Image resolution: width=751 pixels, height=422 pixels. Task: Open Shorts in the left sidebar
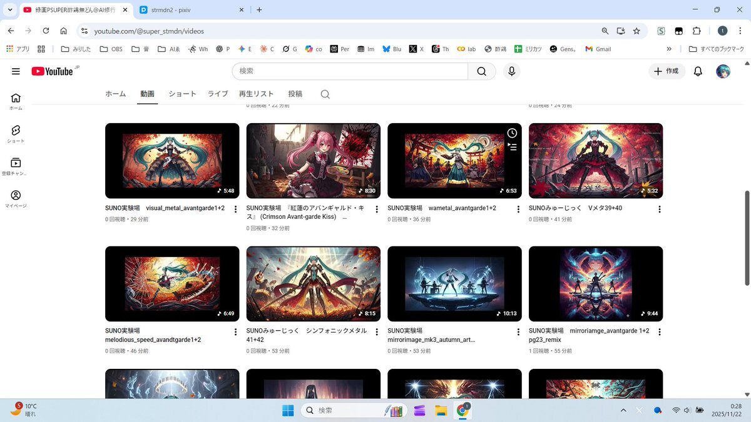coord(16,133)
